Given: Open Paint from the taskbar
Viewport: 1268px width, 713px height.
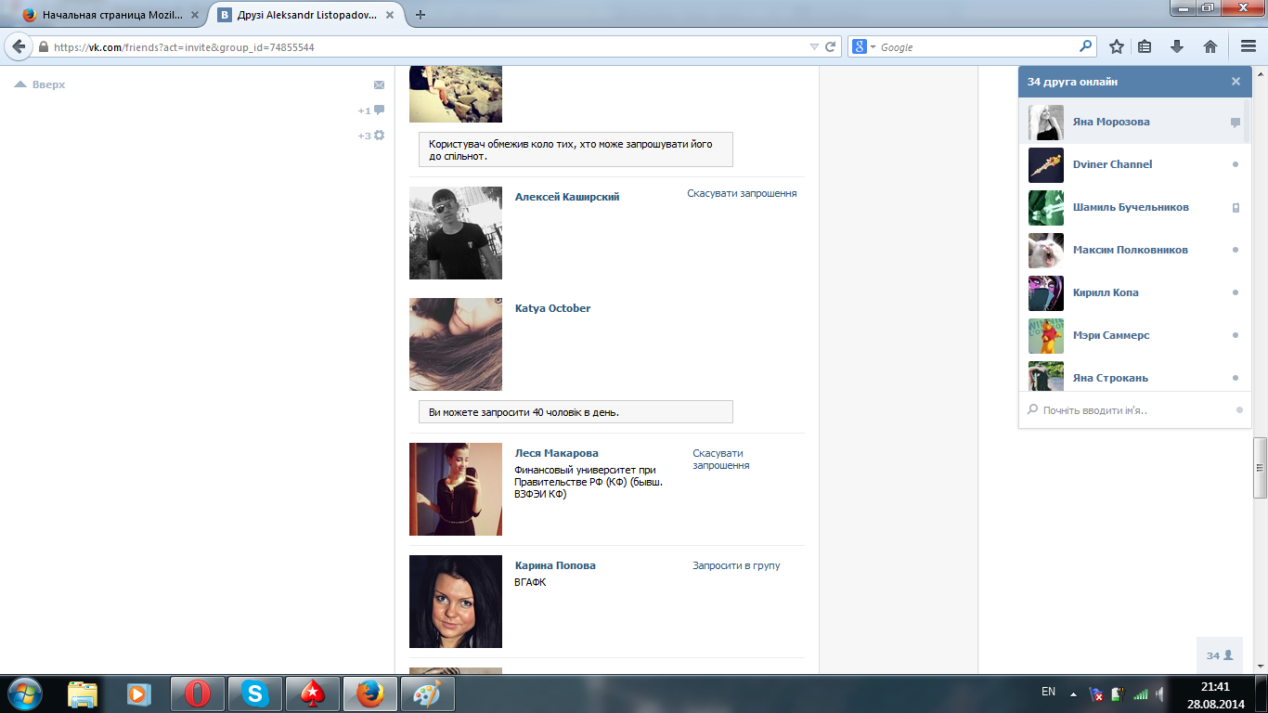Looking at the screenshot, I should pyautogui.click(x=427, y=694).
